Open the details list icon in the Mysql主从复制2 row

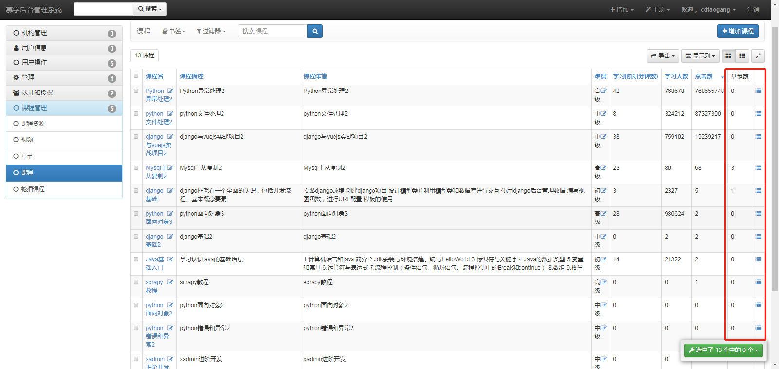[758, 168]
